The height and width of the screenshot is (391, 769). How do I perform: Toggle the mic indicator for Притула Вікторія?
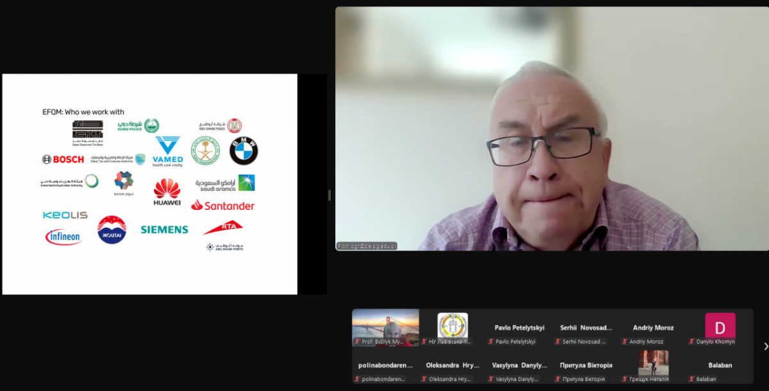point(558,379)
